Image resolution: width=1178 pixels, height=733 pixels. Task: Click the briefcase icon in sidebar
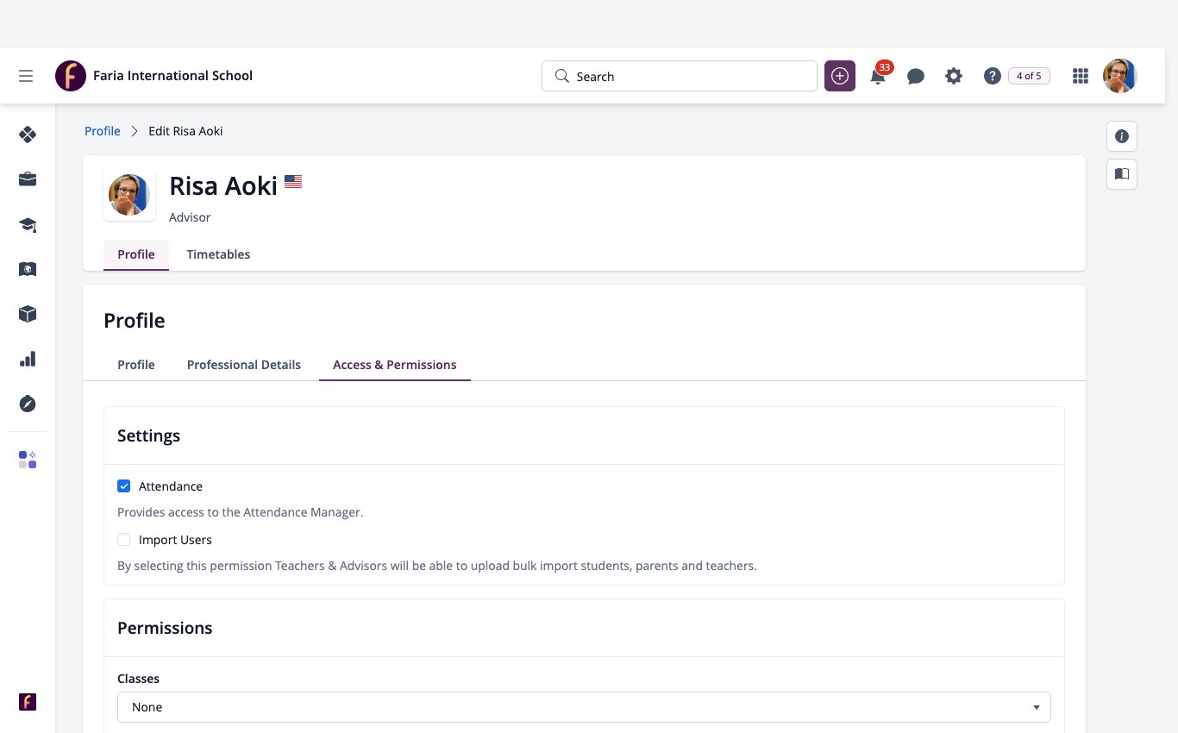(x=28, y=179)
